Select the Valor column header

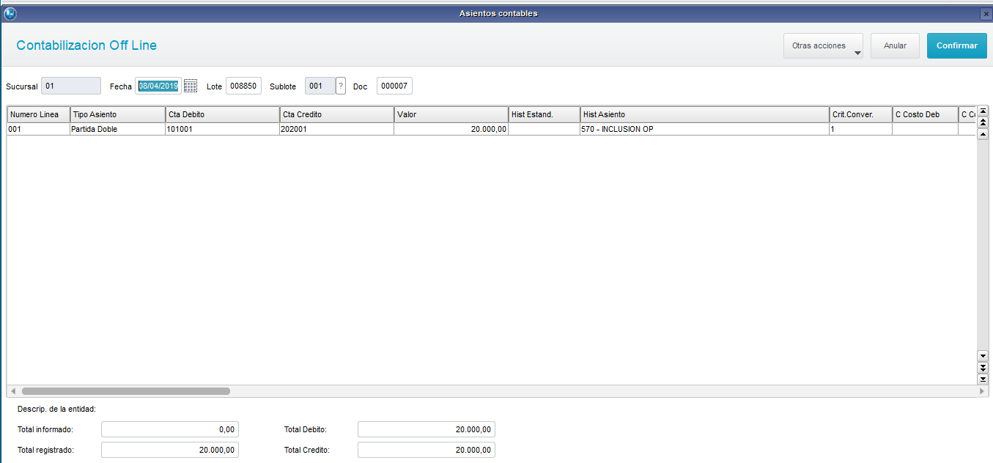(x=451, y=114)
